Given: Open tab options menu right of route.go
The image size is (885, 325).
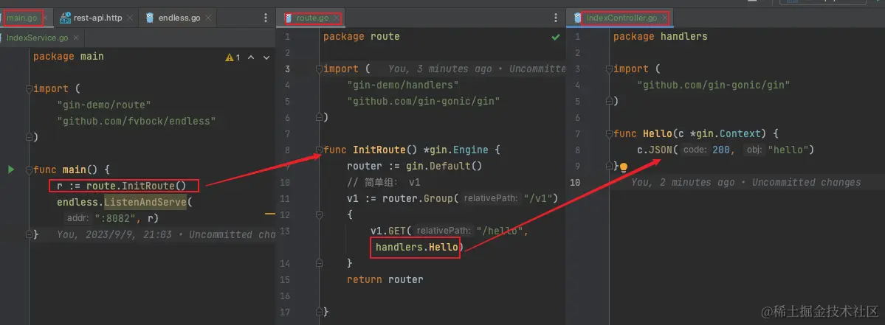Looking at the screenshot, I should (x=555, y=18).
